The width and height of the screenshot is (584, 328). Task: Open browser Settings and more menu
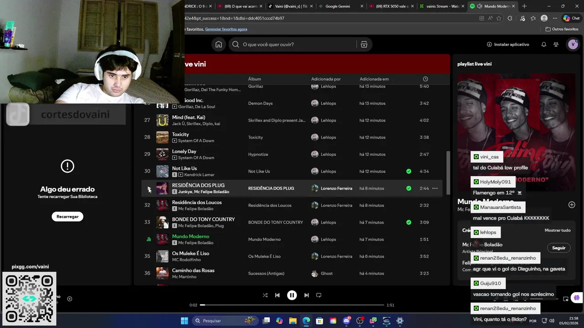pyautogui.click(x=555, y=18)
